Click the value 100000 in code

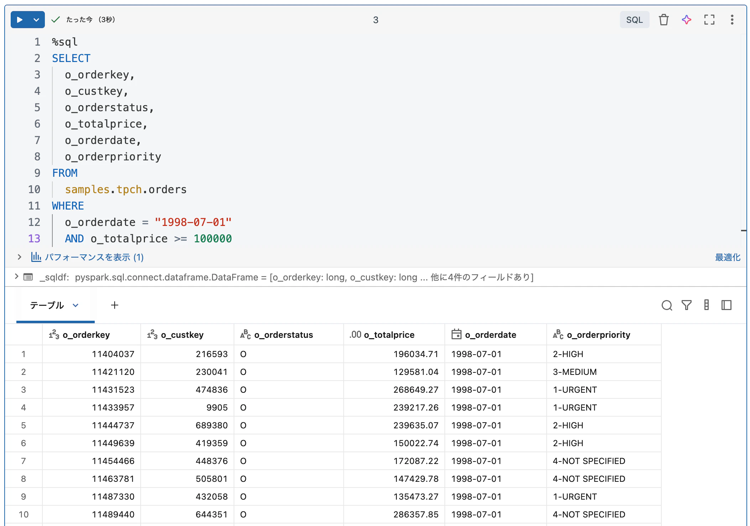pos(213,238)
